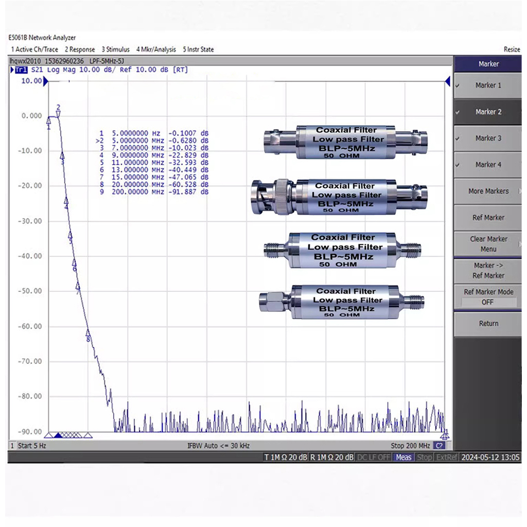Expand the More Markers submenu

488,191
